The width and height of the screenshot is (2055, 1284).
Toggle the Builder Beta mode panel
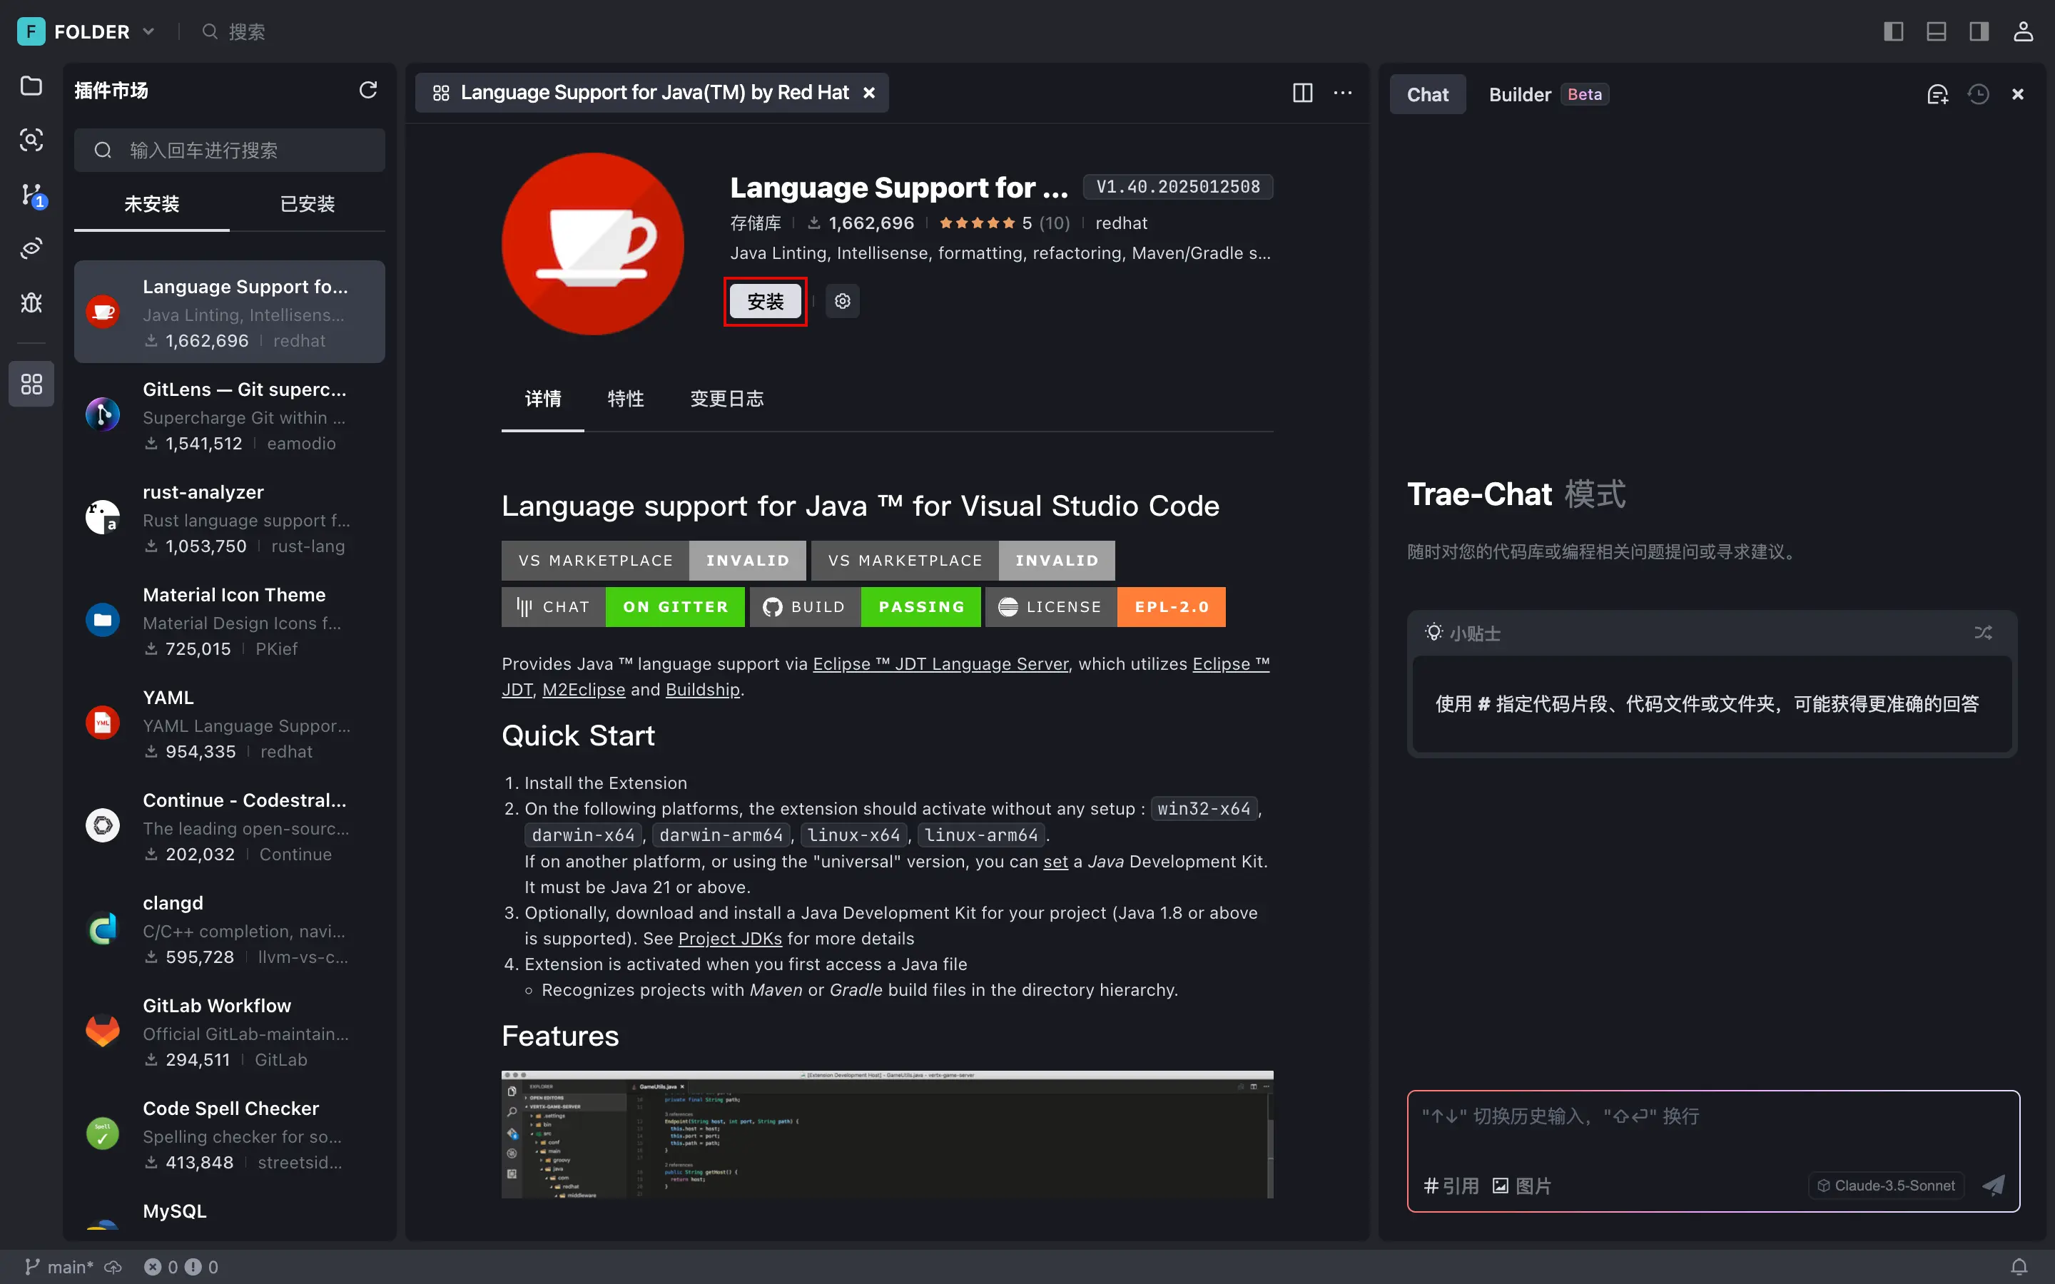(x=1545, y=93)
